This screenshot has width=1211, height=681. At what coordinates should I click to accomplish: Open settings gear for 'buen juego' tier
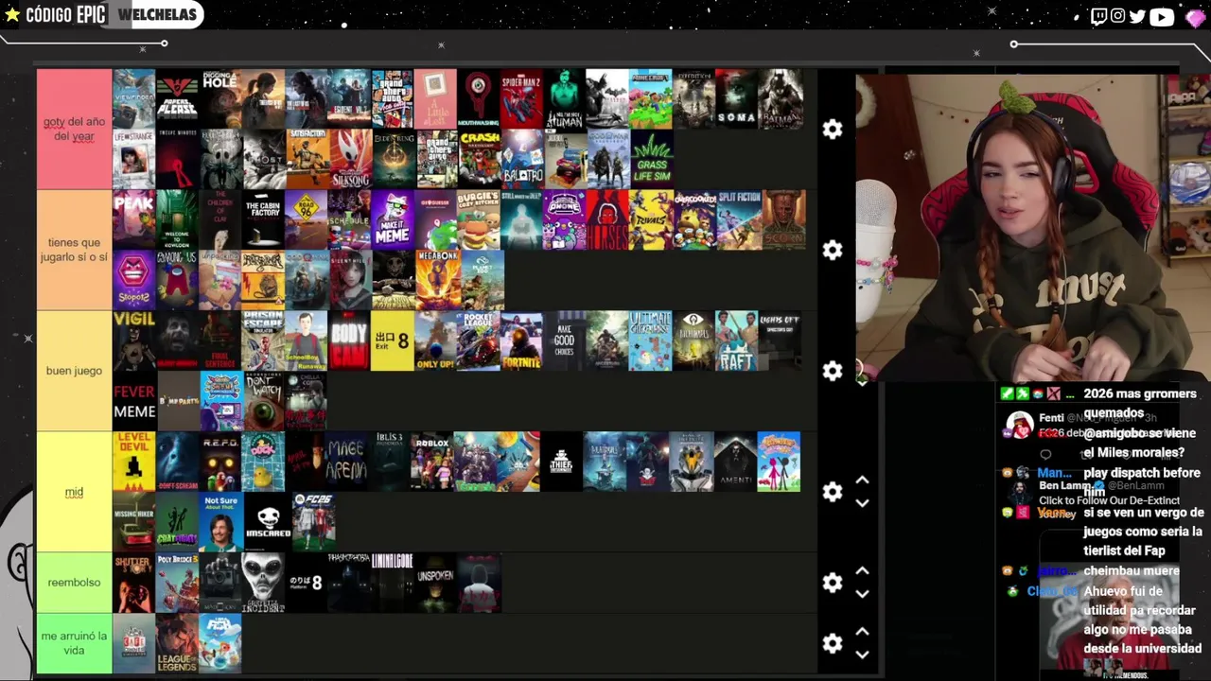[833, 372]
